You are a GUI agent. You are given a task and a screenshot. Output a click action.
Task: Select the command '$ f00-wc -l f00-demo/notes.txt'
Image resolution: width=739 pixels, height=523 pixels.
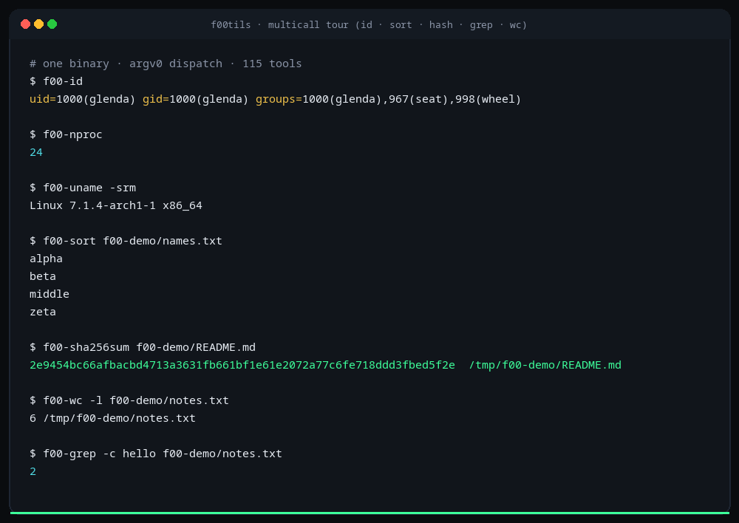(x=129, y=400)
